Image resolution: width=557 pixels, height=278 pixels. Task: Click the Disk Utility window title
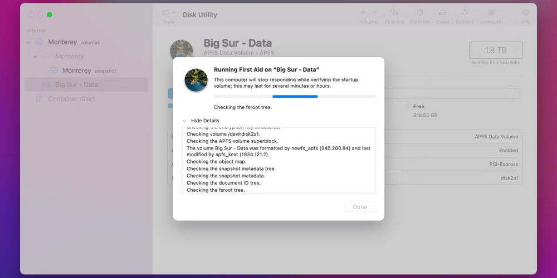pos(199,15)
